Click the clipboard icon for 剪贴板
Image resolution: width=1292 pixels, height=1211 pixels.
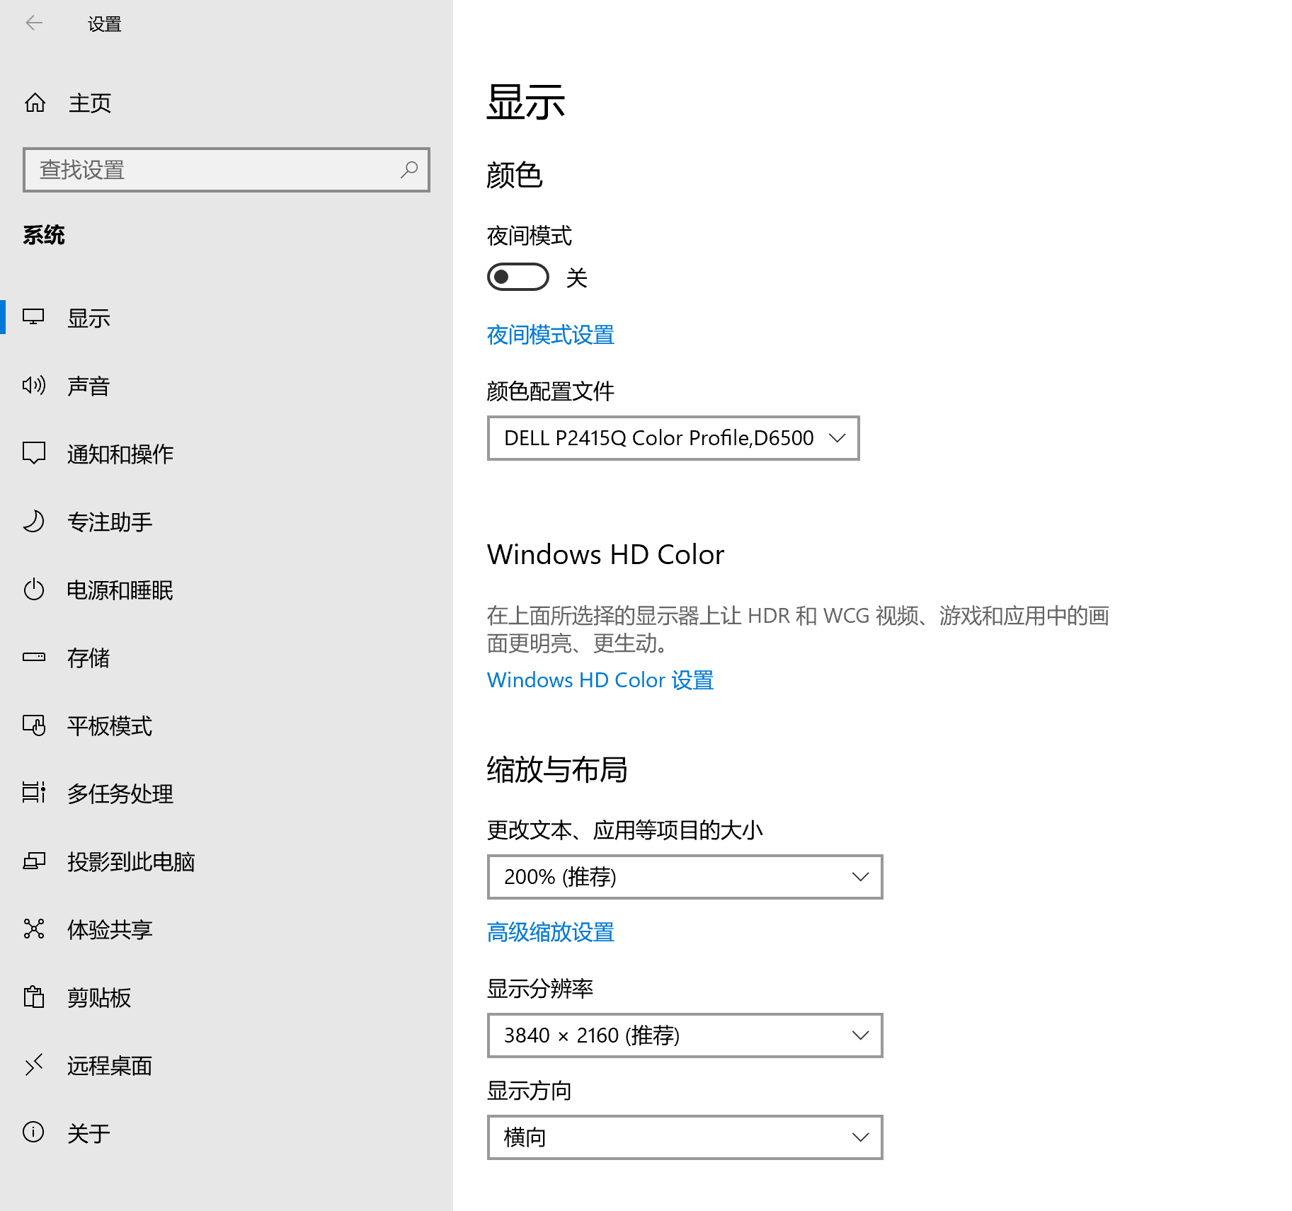(x=34, y=997)
